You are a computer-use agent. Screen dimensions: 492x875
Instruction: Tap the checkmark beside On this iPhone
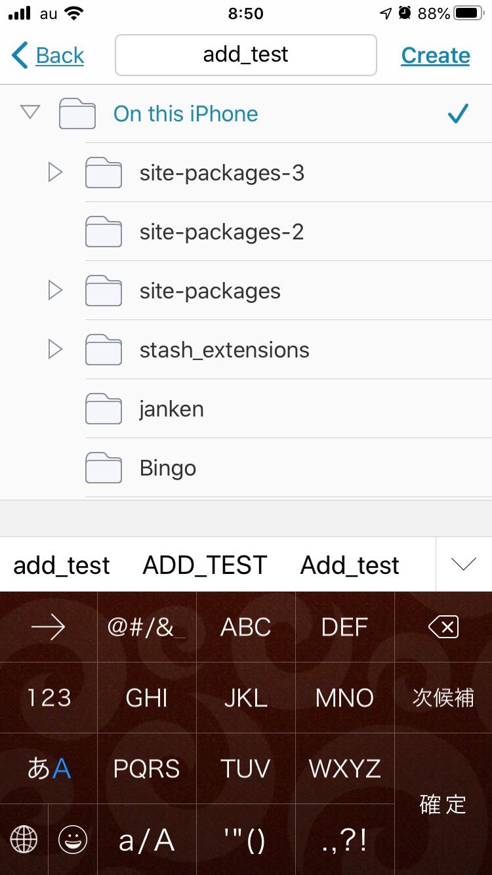[458, 113]
